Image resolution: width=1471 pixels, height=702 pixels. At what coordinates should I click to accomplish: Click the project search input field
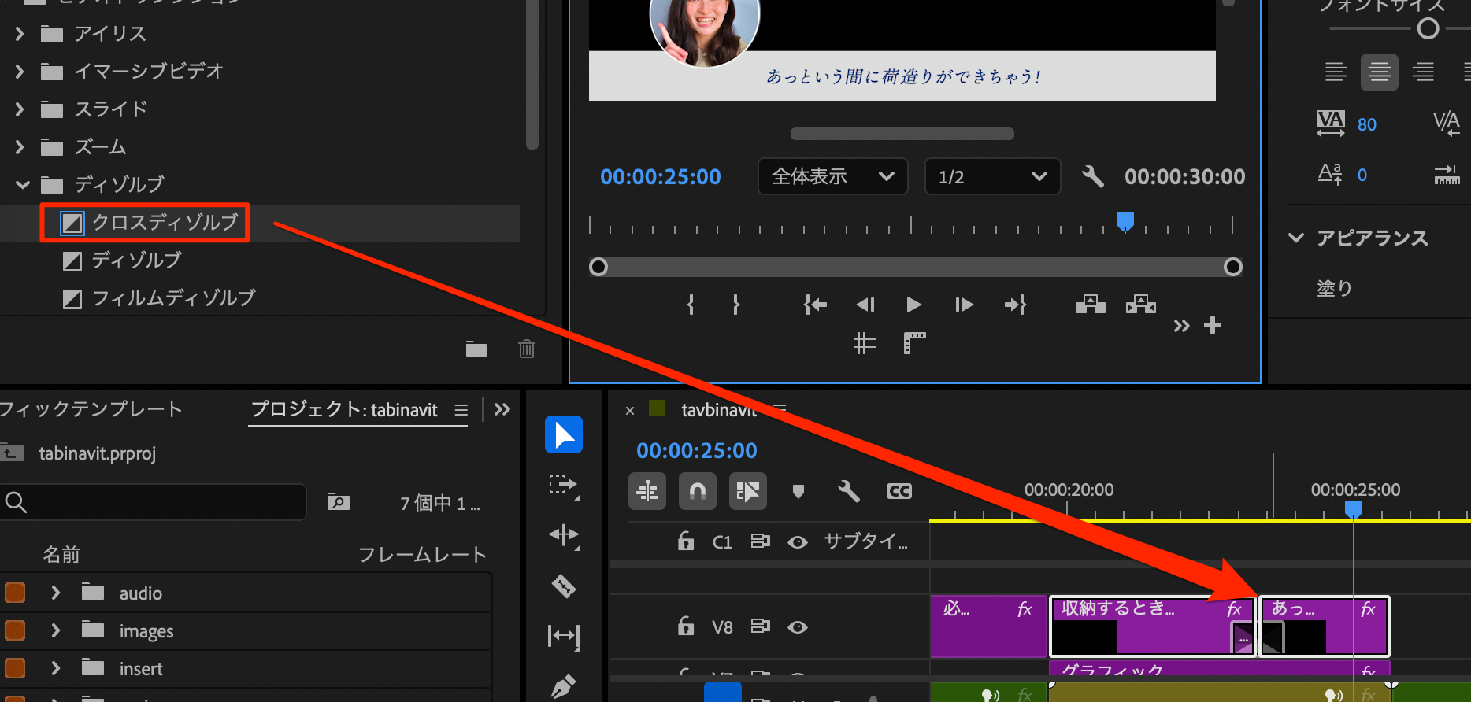click(x=157, y=502)
